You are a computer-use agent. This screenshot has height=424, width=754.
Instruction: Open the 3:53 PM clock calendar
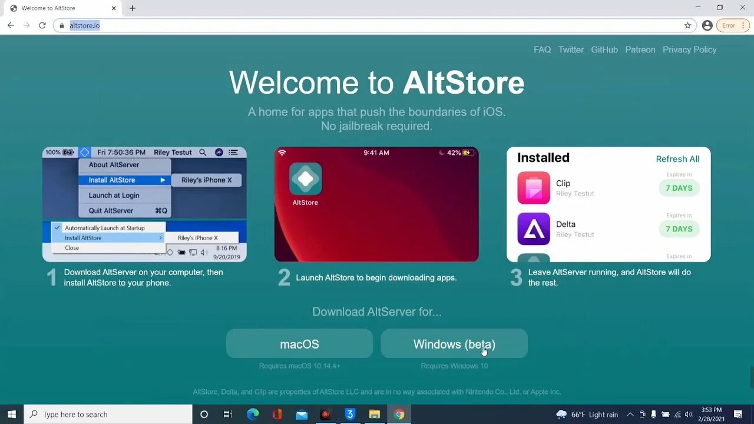pyautogui.click(x=712, y=415)
